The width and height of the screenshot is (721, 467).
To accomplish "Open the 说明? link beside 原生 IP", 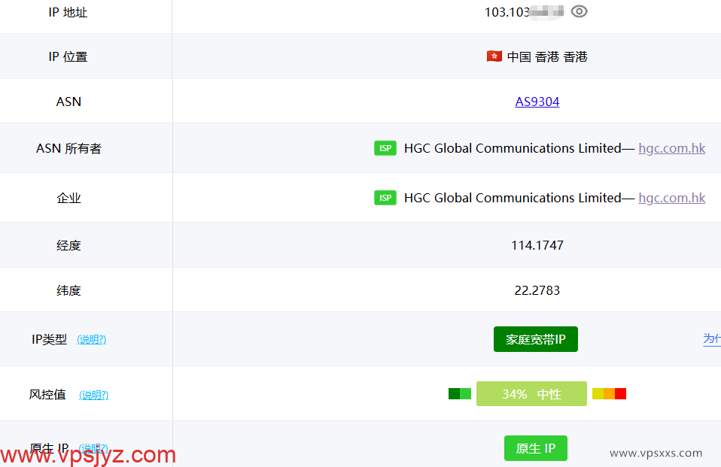I will pyautogui.click(x=93, y=448).
